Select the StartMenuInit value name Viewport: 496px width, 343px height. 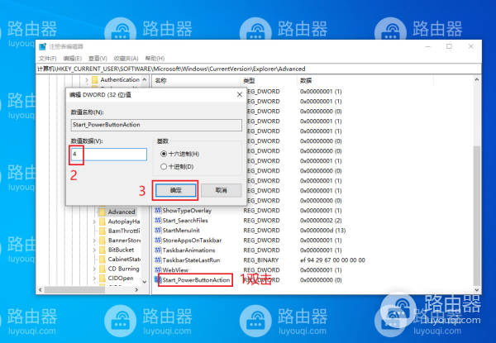click(x=181, y=230)
